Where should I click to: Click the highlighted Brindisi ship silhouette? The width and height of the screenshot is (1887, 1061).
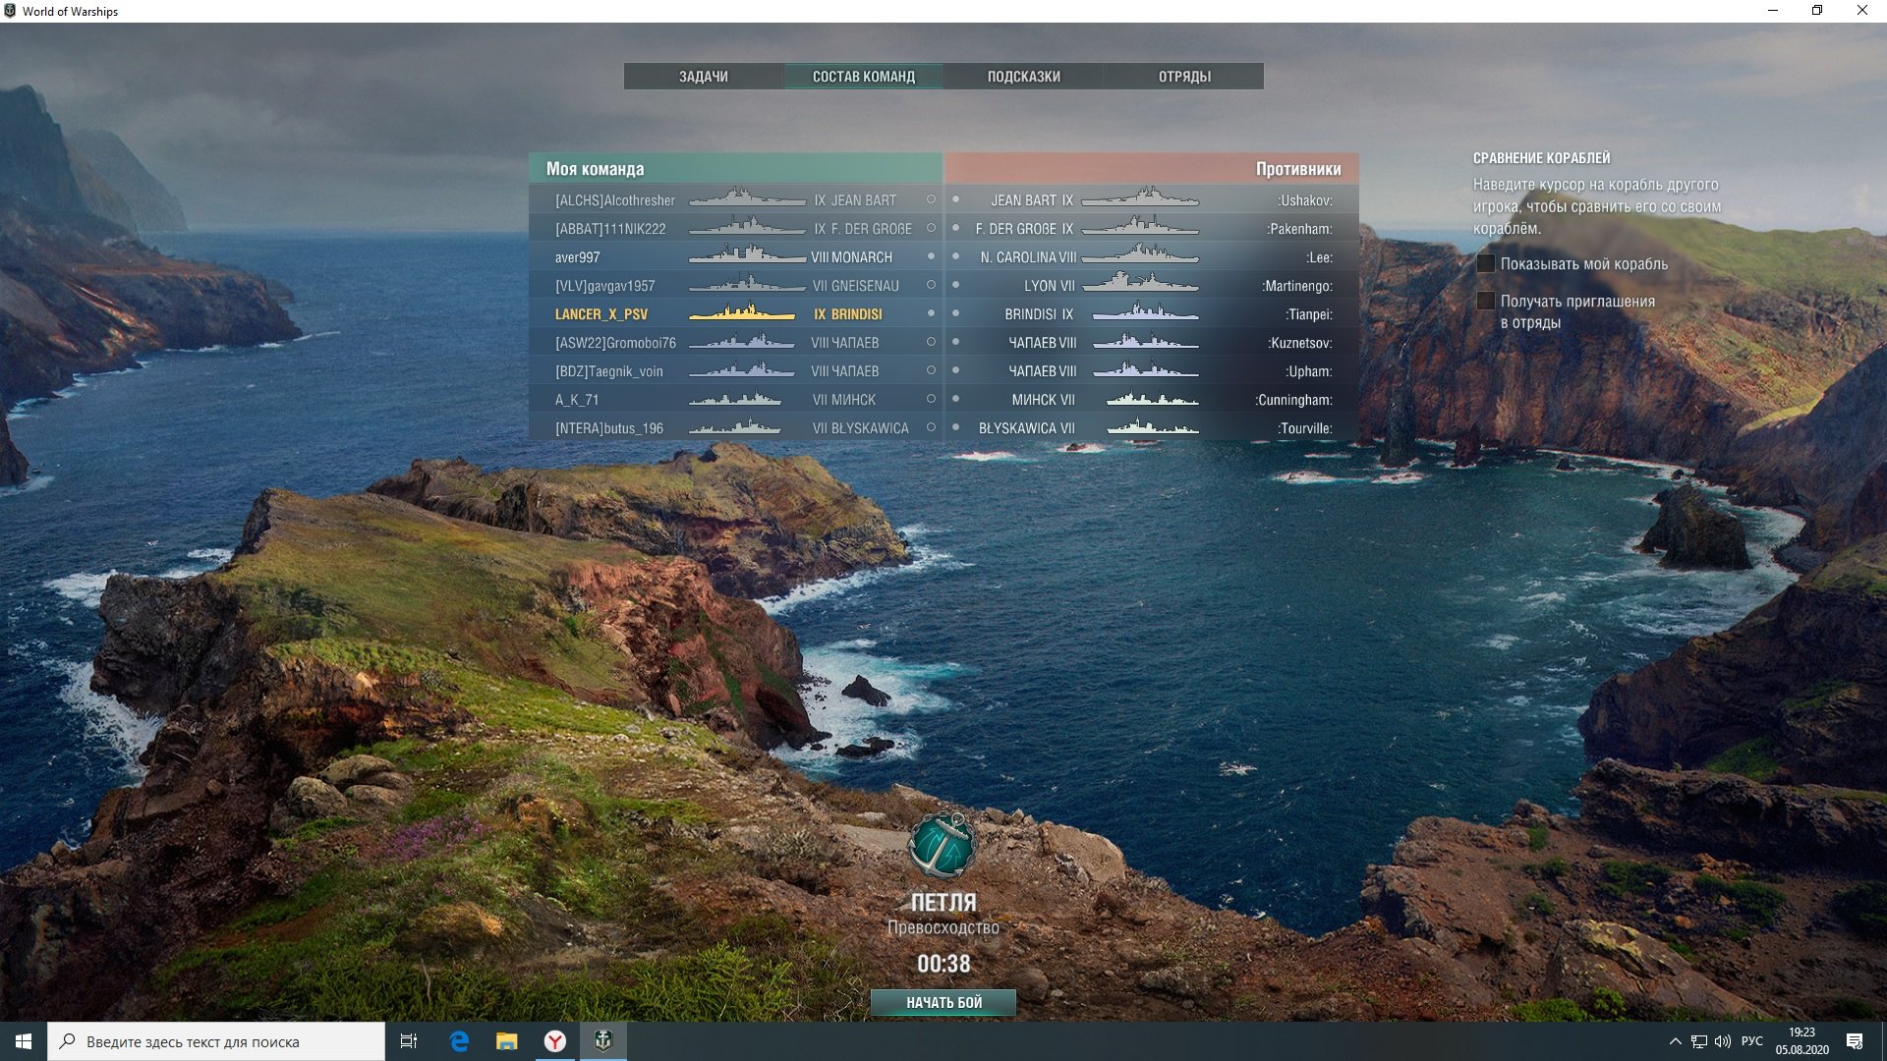pyautogui.click(x=742, y=313)
